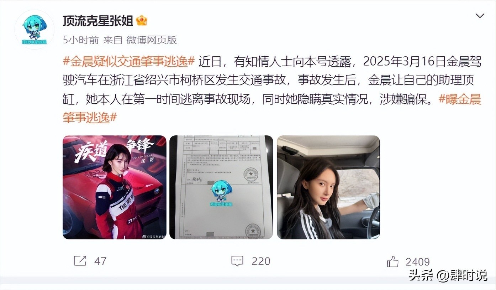Click the 5小时前 timestamp
Image resolution: width=496 pixels, height=290 pixels.
pyautogui.click(x=81, y=40)
